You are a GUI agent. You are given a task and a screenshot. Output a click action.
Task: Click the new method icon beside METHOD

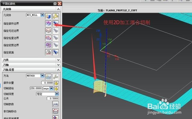[x=48, y=77]
